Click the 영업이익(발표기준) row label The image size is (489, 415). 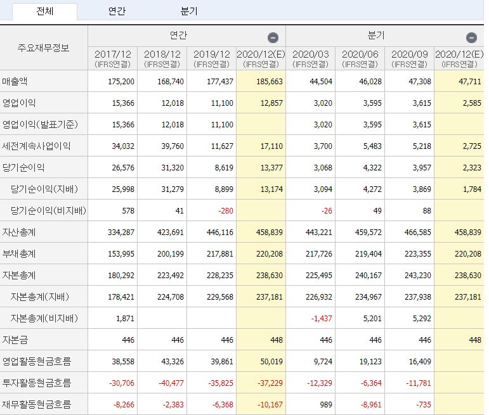pyautogui.click(x=40, y=124)
